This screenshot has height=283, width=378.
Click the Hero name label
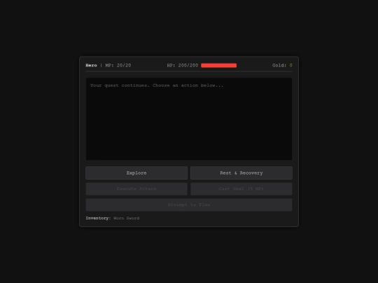tap(92, 66)
